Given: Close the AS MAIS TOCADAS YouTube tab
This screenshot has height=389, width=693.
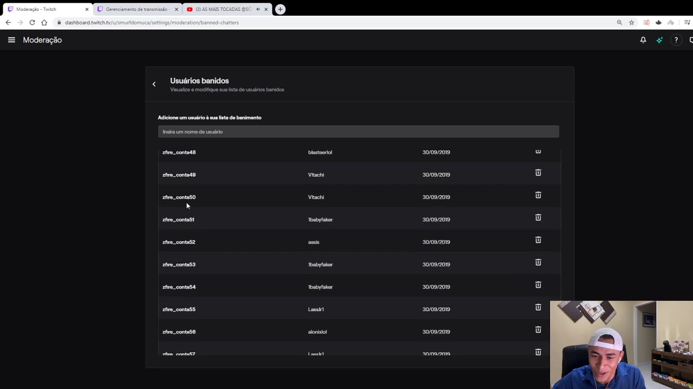Looking at the screenshot, I should 266,9.
